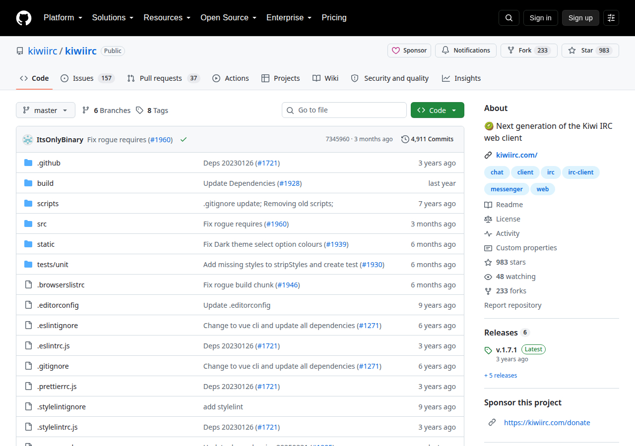The height and width of the screenshot is (446, 635).
Task: Click the .browserslistrc file icon
Action: point(28,285)
